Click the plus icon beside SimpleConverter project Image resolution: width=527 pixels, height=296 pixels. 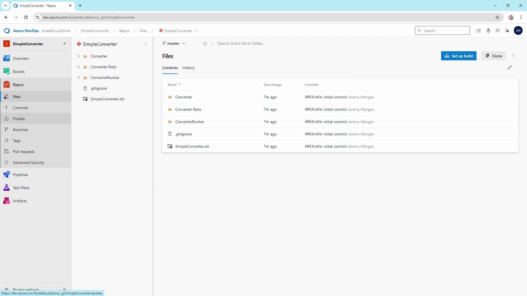[x=64, y=44]
